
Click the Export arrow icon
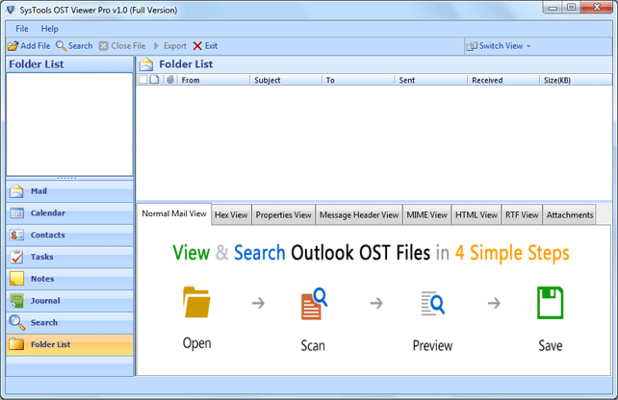click(157, 46)
